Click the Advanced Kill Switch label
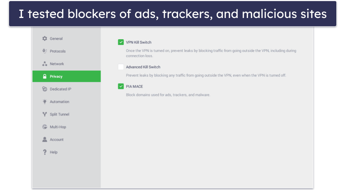This screenshot has height=190, width=345. (143, 67)
